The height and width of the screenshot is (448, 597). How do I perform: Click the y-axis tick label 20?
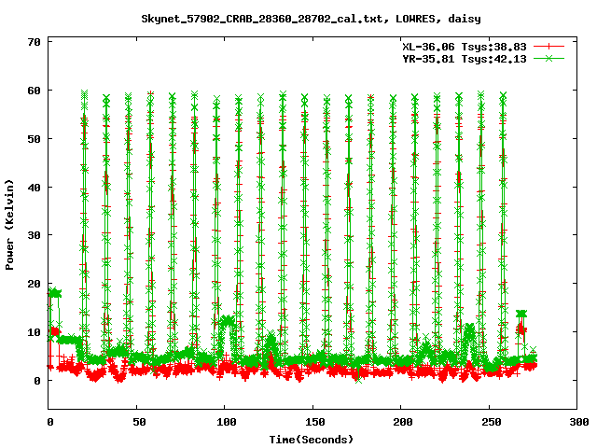(34, 284)
